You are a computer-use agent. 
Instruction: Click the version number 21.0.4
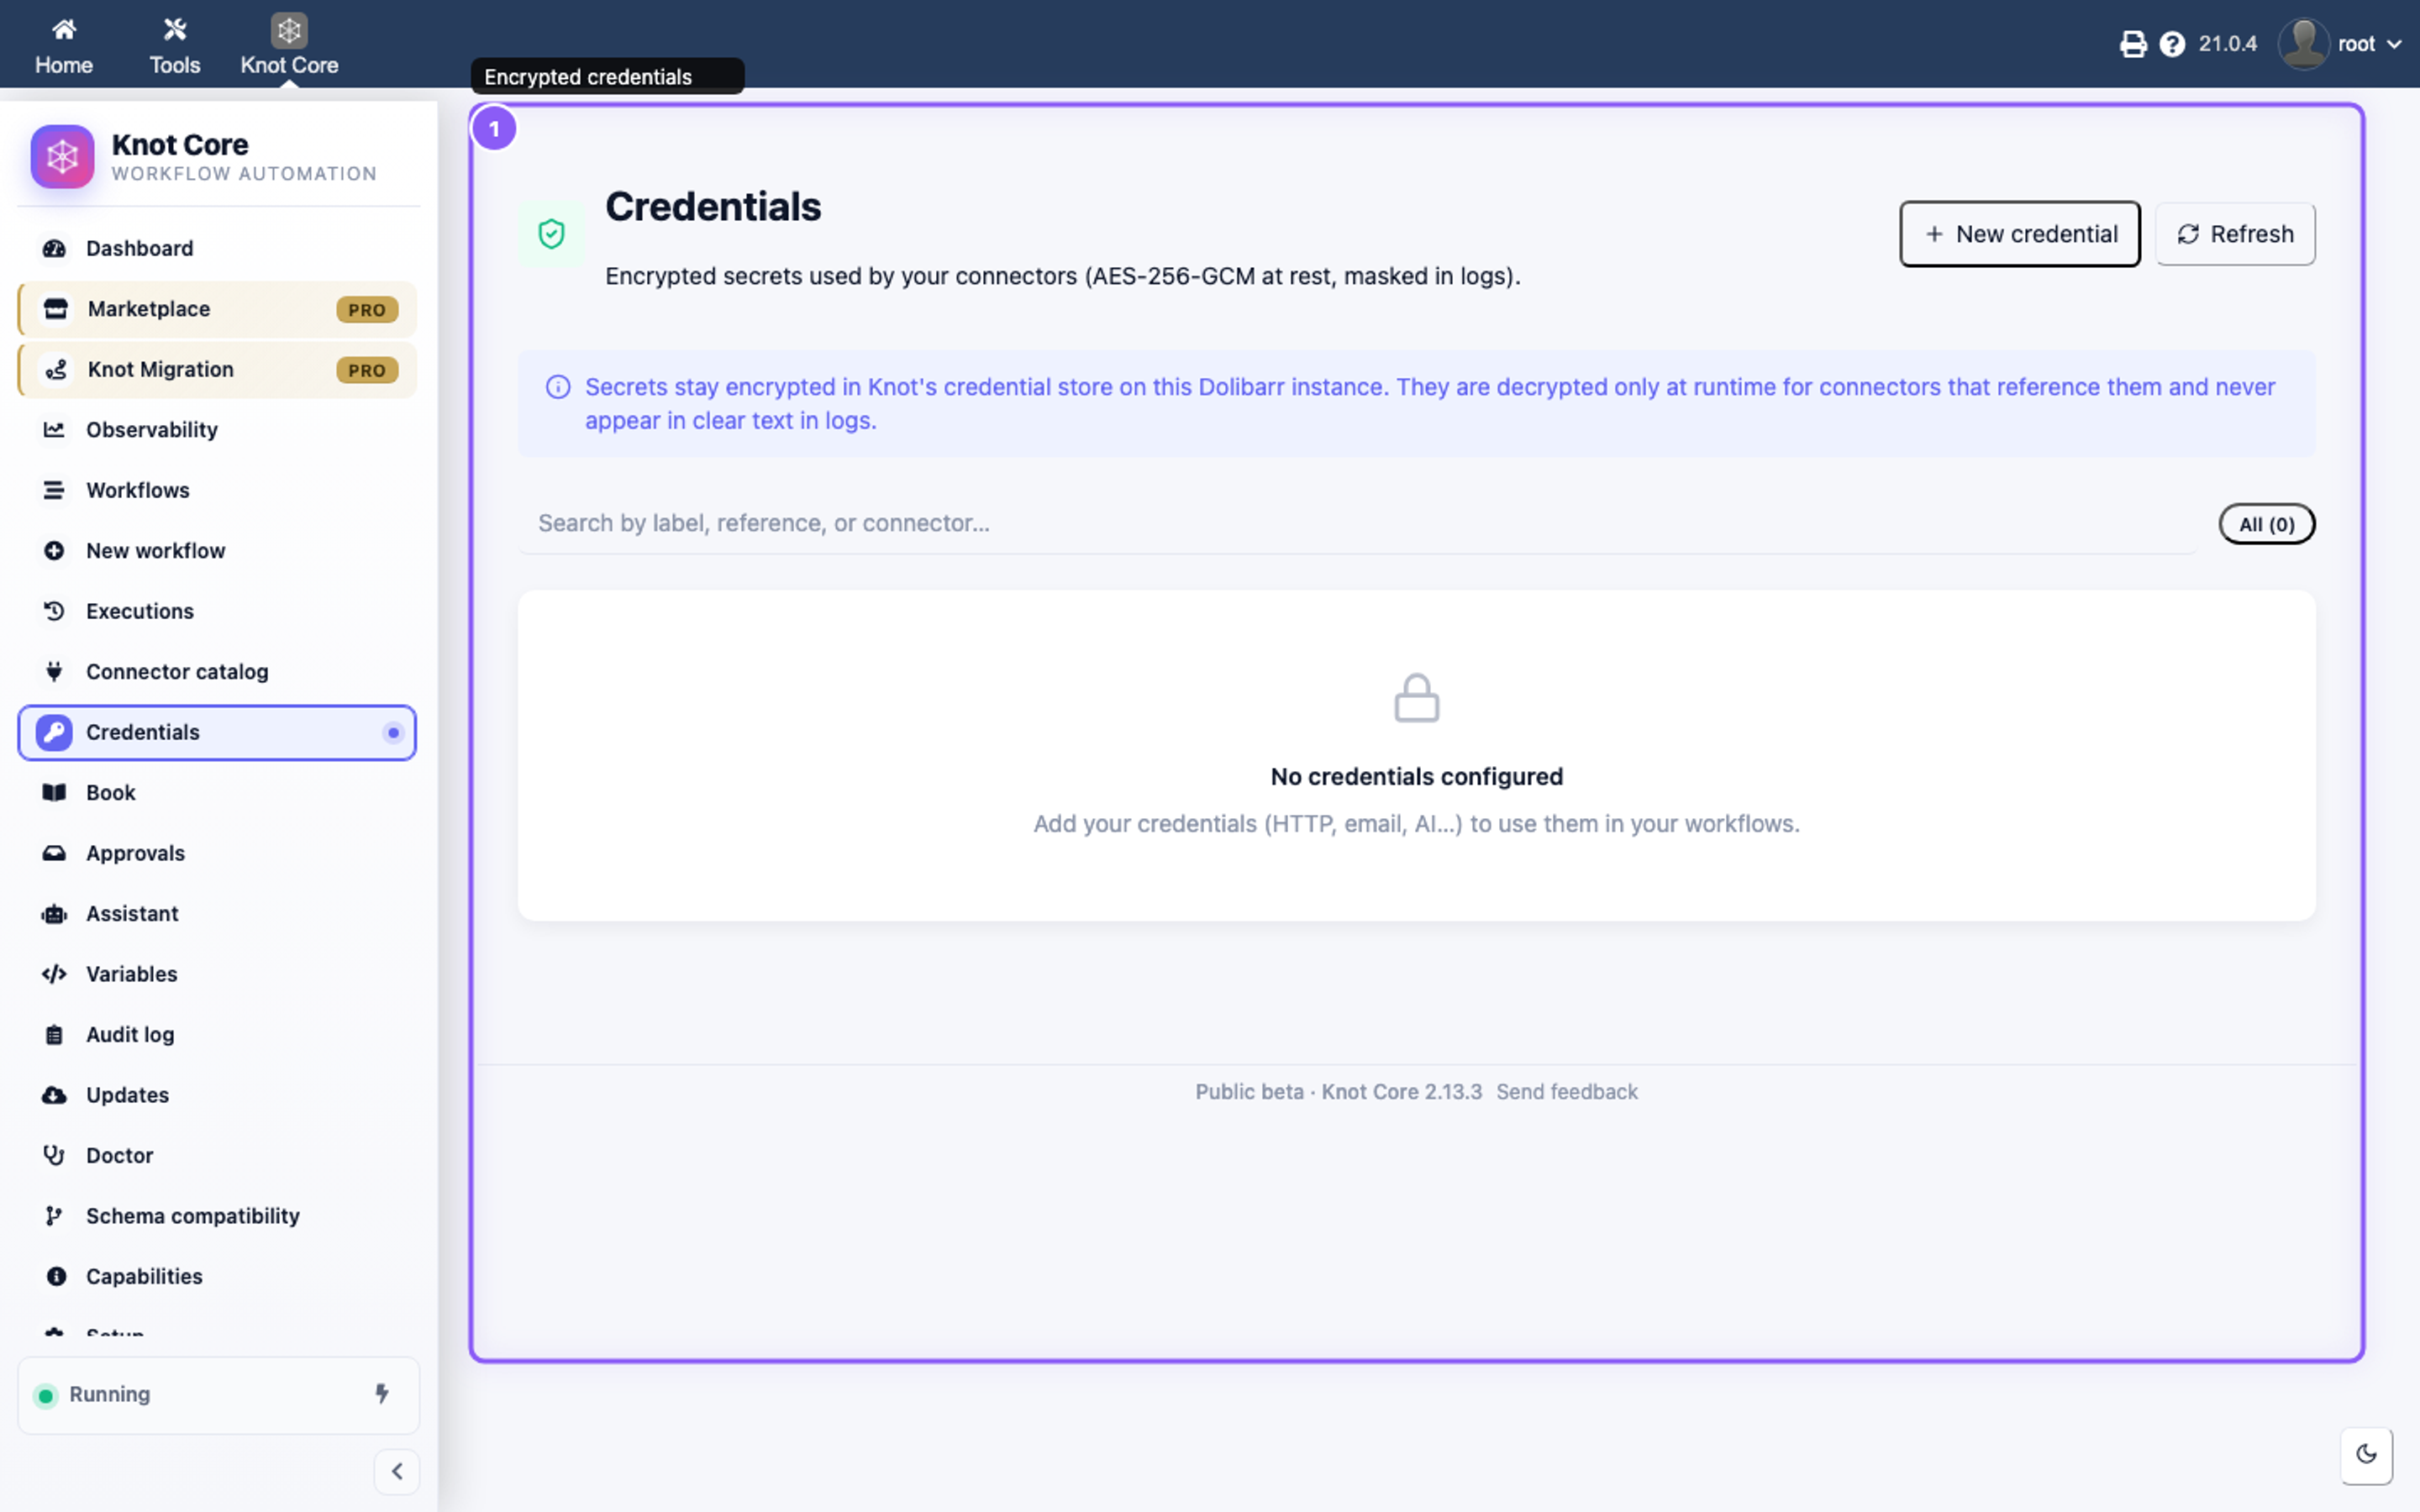pos(2227,44)
